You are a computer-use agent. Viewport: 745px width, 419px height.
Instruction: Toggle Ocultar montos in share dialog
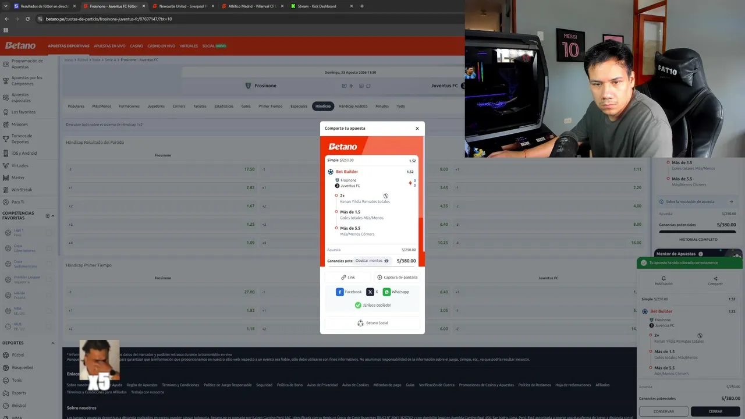click(x=372, y=261)
